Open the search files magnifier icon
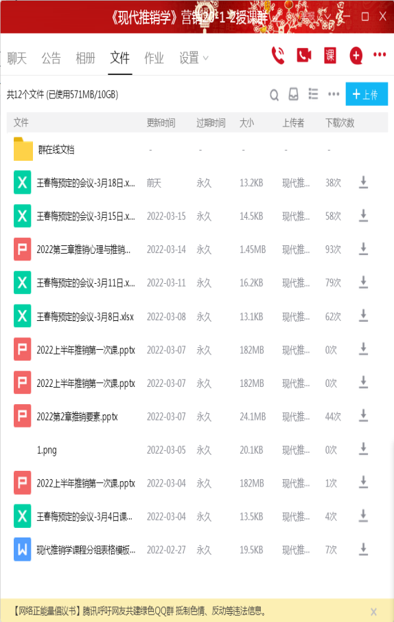The height and width of the screenshot is (622, 394). [274, 95]
